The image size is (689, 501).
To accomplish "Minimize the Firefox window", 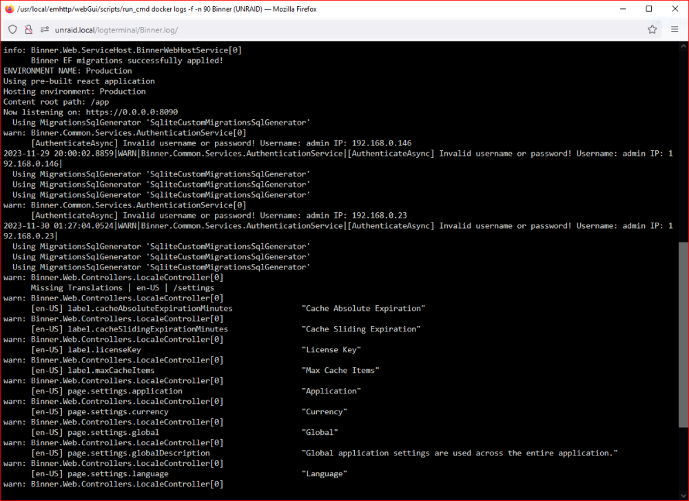I will 623,9.
